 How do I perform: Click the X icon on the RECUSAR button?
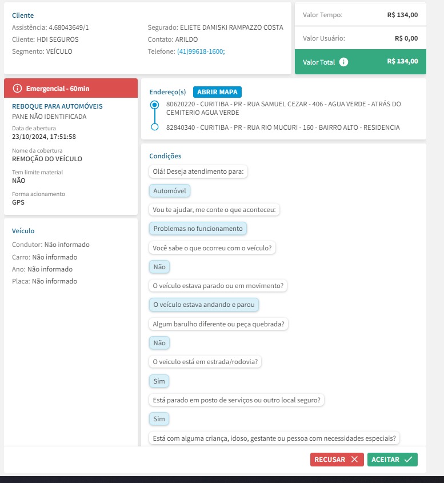(x=354, y=460)
